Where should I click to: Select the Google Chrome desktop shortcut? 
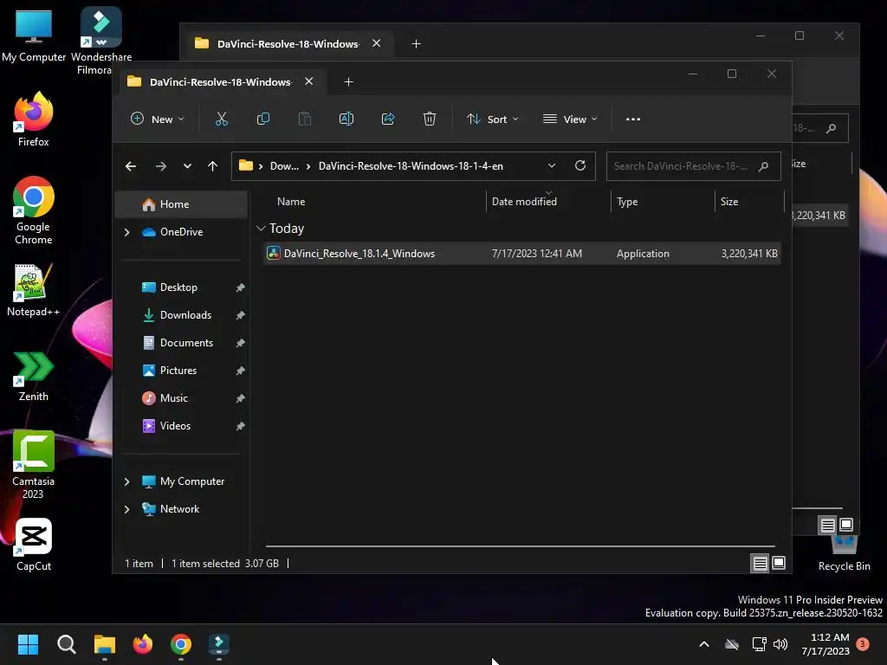[x=34, y=210]
